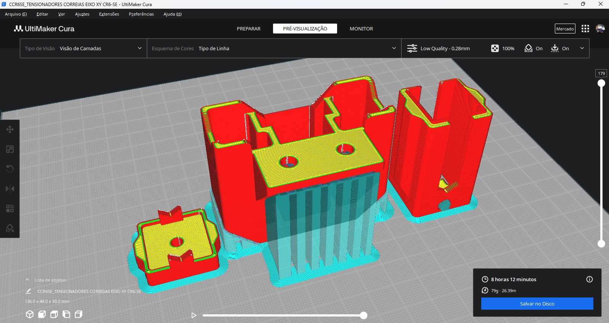
Task: Click the Low Quality - 0.28mm profile text
Action: point(445,48)
